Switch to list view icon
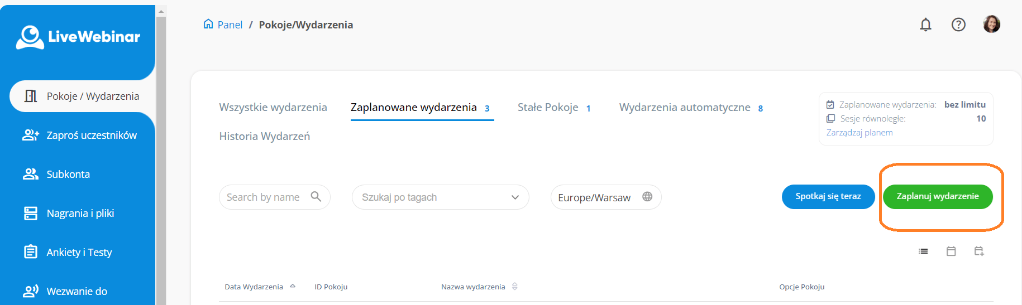Viewport: 1022px width, 305px height. point(923,251)
